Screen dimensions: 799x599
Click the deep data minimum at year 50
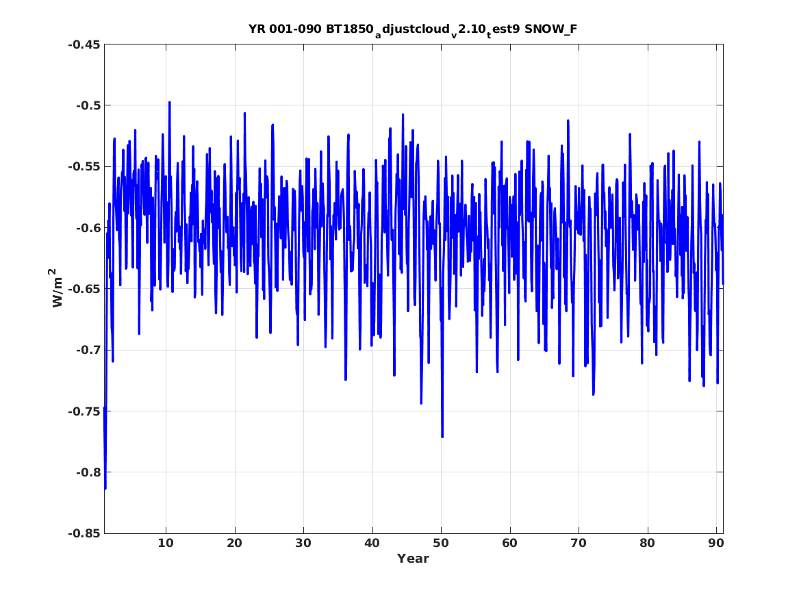pos(442,437)
